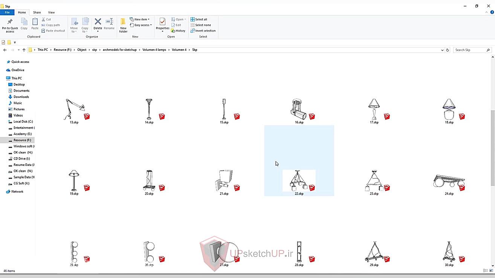Select file 21.skp wall lamp
Viewport: 495px width, 278px height.
click(225, 180)
